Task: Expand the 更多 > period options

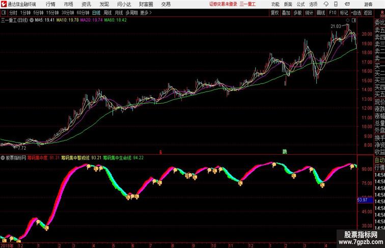Action: point(146,13)
